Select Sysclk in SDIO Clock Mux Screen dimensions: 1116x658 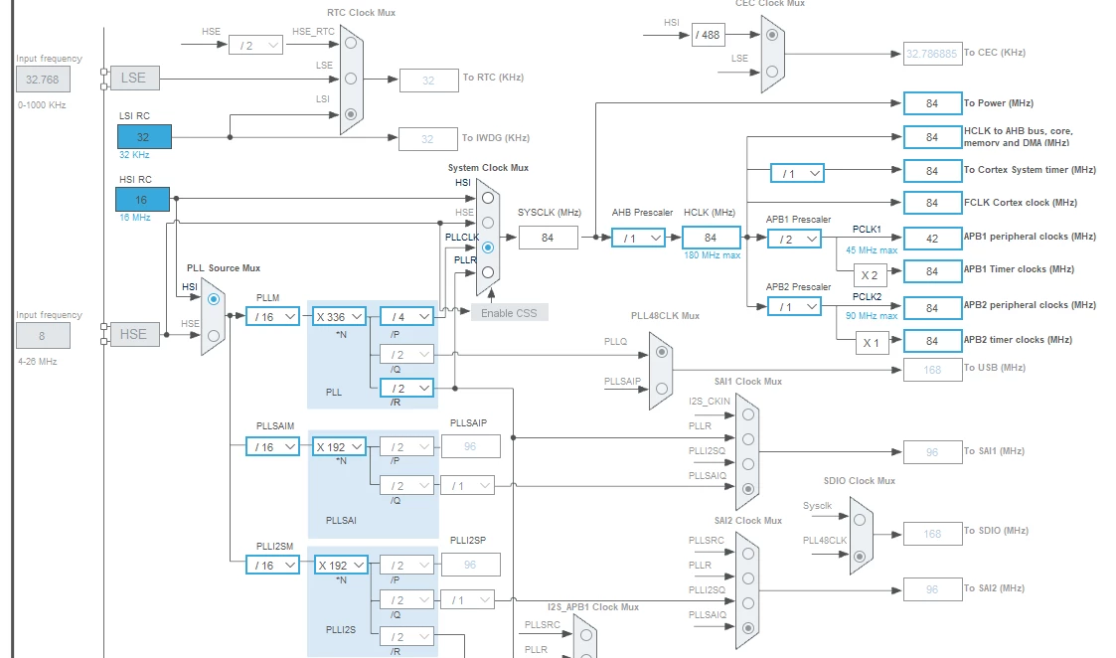tap(860, 520)
